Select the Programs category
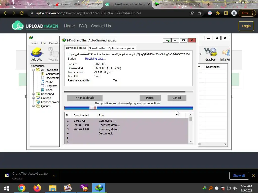Image resolution: width=258 pixels, height=193 pixels. click(51, 86)
